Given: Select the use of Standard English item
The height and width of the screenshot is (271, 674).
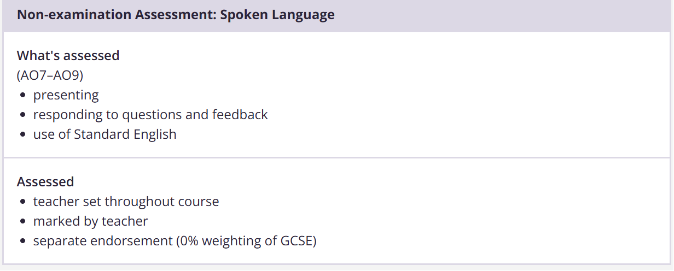Looking at the screenshot, I should point(104,134).
